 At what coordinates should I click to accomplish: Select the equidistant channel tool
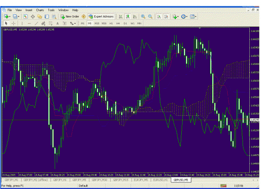[43, 23]
